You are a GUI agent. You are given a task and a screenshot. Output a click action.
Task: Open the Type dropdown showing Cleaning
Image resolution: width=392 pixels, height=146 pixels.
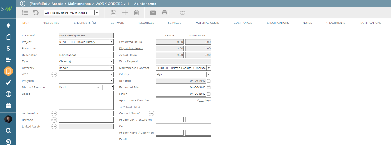111,61
